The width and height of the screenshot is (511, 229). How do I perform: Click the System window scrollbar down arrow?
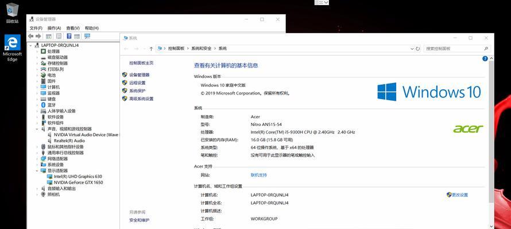[491, 226]
